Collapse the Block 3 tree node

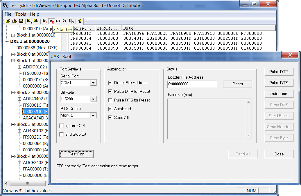13,124
